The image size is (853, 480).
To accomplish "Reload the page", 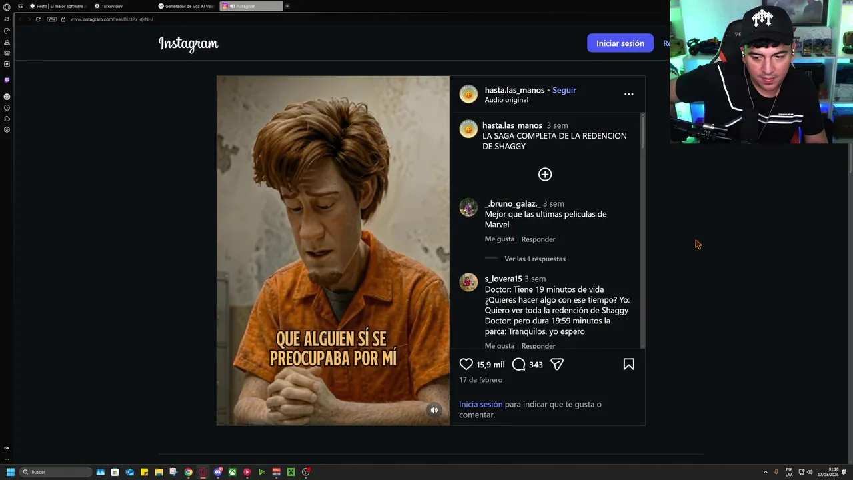I will click(x=38, y=19).
